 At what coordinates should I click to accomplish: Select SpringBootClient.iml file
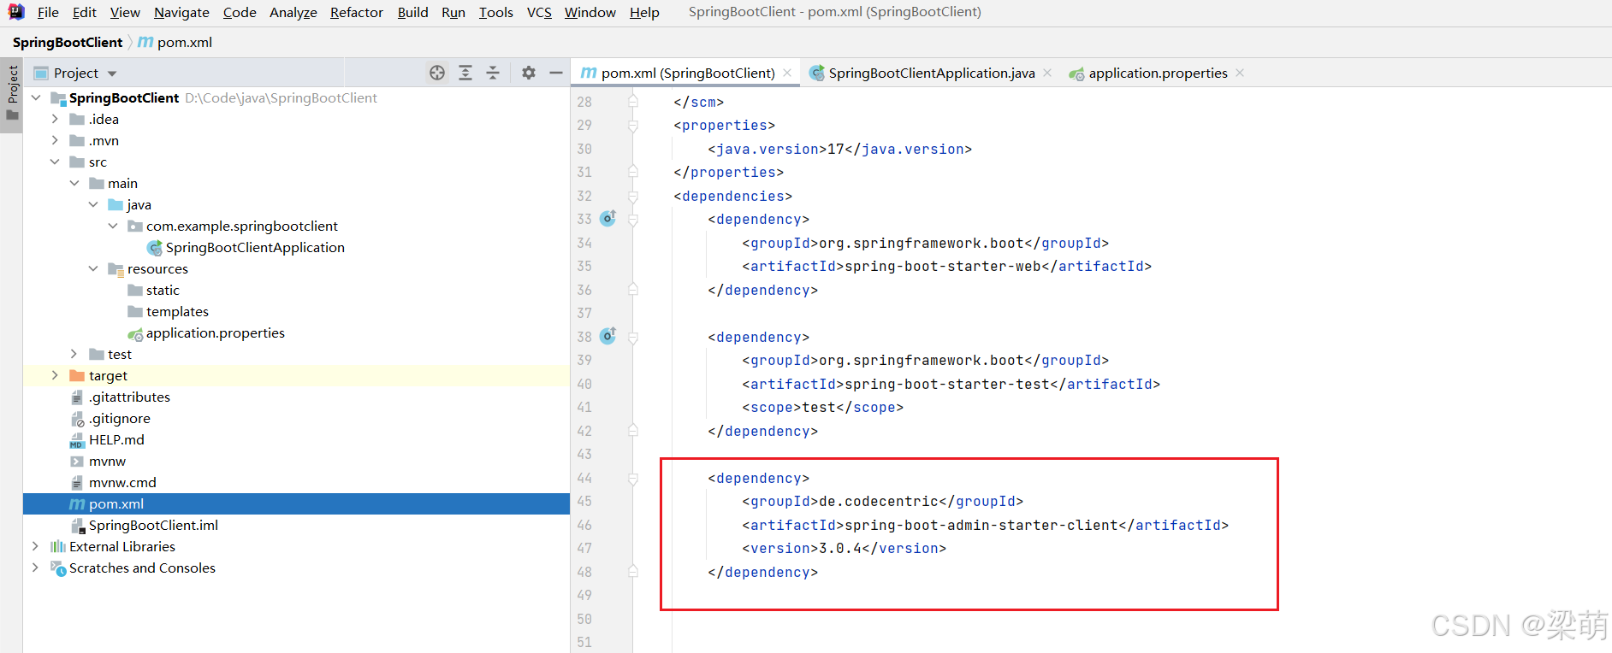(145, 525)
